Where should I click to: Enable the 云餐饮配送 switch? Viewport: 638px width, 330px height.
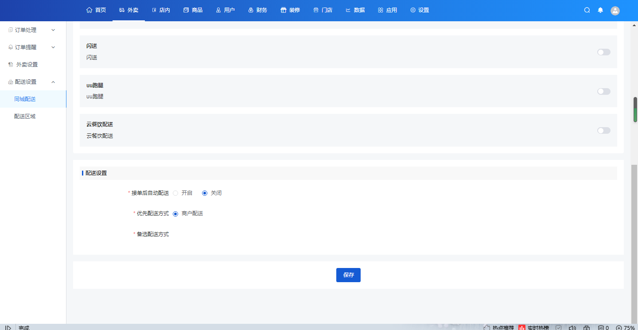603,131
